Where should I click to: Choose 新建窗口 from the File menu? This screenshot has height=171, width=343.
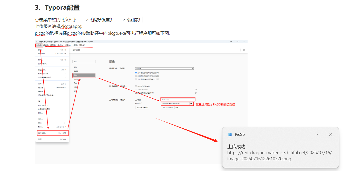point(52,54)
